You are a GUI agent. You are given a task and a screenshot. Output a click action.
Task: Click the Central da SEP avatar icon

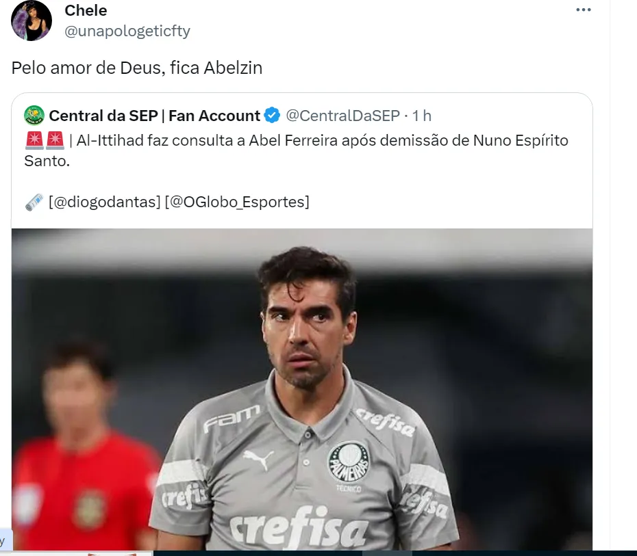[34, 116]
